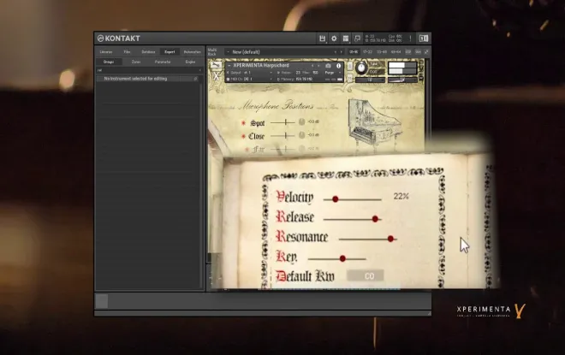This screenshot has height=355, width=565.
Task: Click the Kontakt logo
Action: tap(118, 38)
